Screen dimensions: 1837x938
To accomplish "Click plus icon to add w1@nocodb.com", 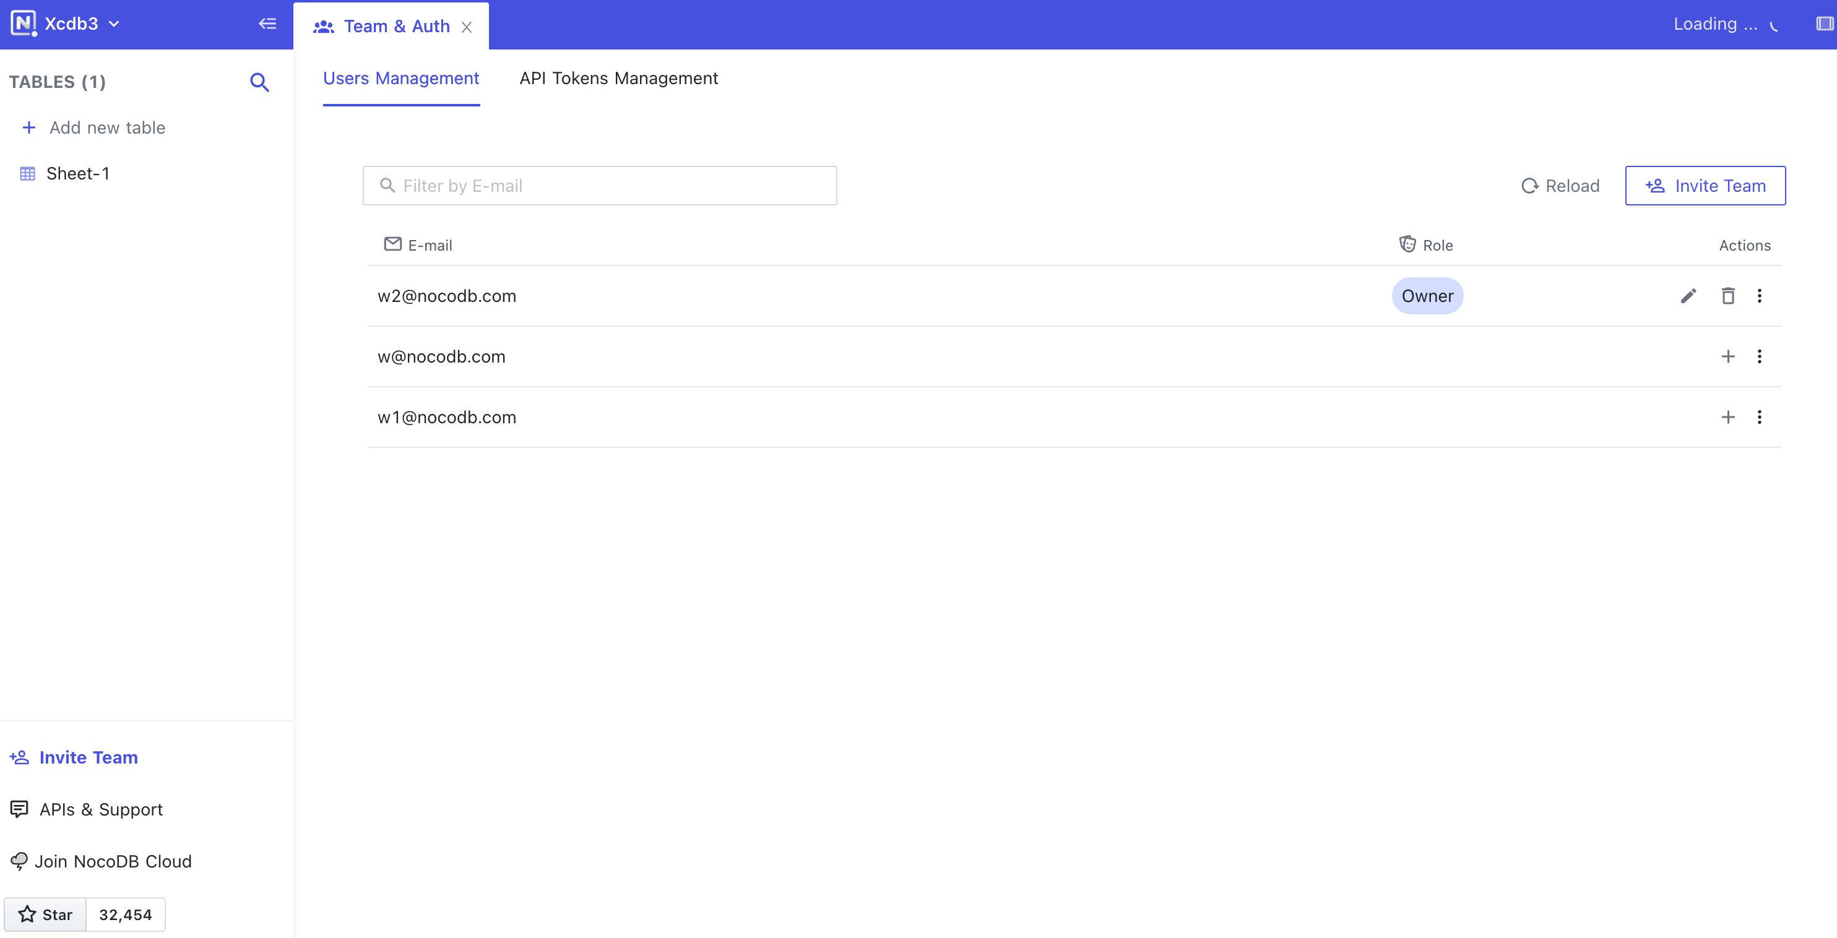I will [x=1727, y=417].
